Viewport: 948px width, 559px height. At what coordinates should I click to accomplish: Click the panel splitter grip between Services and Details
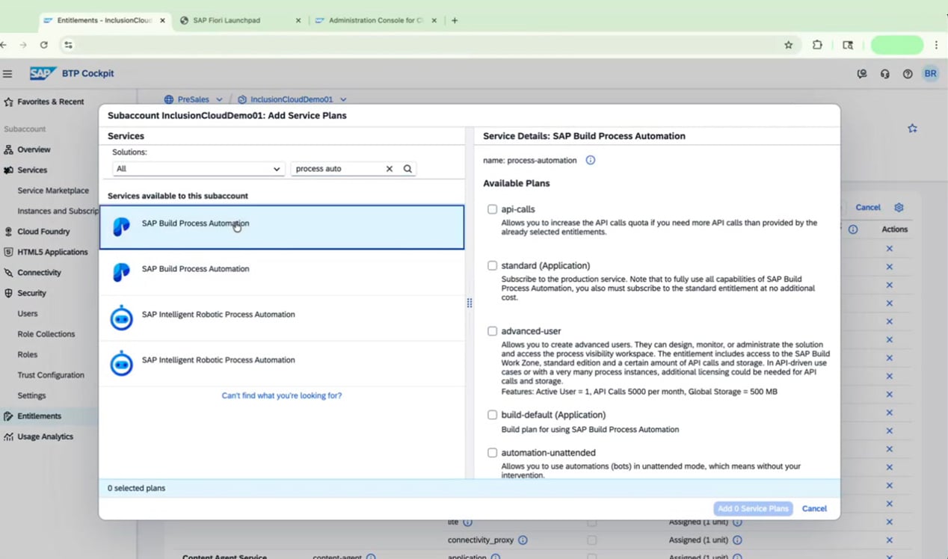coord(470,303)
